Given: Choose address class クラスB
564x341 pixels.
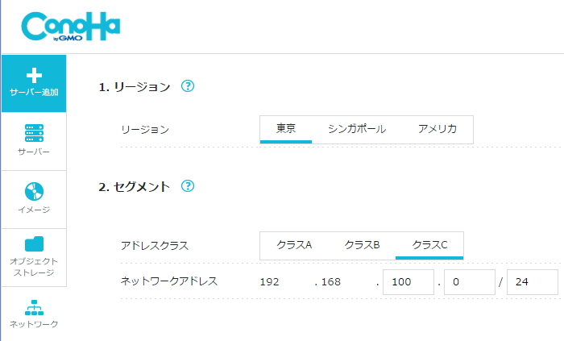Looking at the screenshot, I should click(x=362, y=245).
